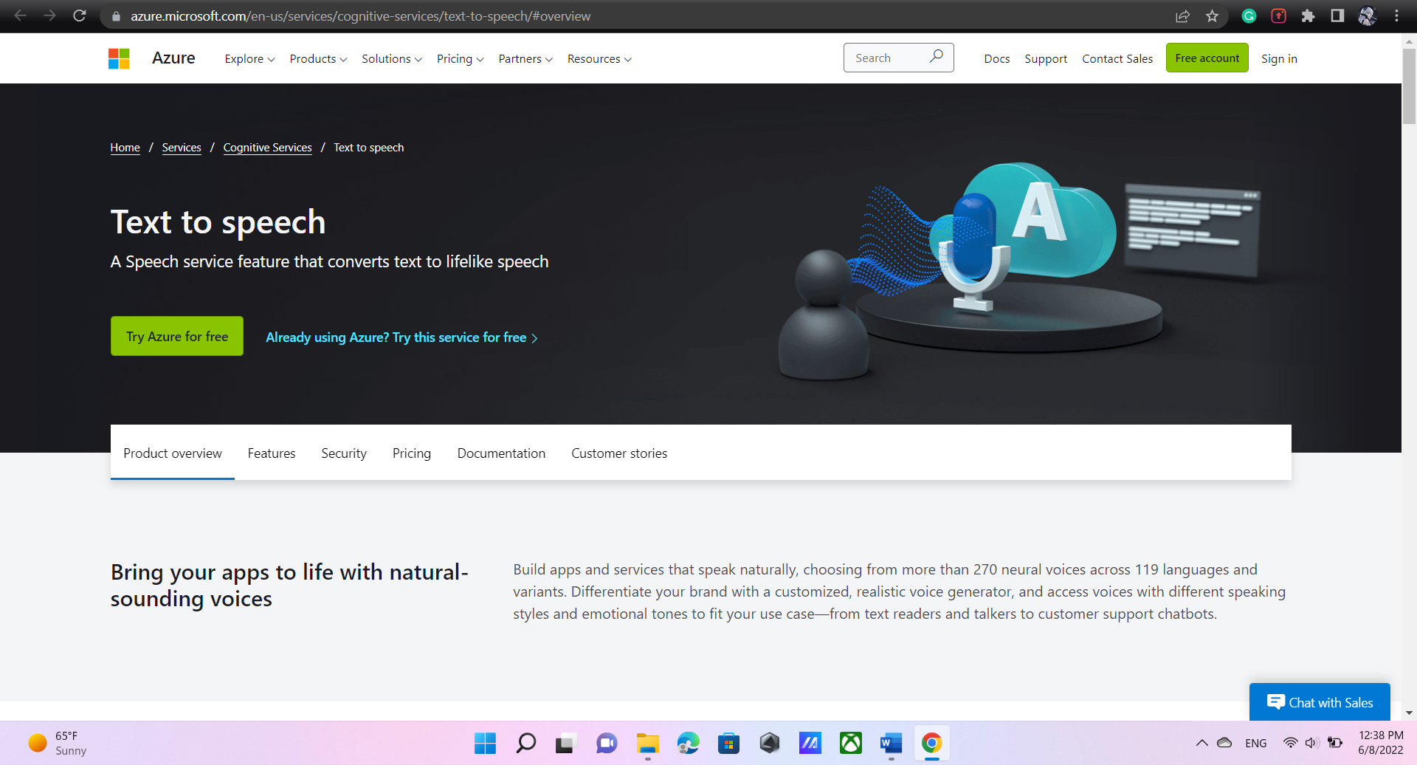
Task: Open File Explorer from taskbar
Action: point(647,743)
